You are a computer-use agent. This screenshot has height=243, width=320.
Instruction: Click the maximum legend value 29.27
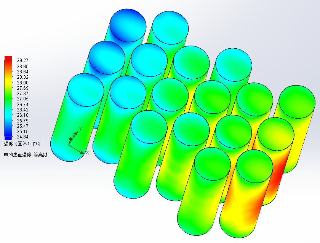pos(22,60)
